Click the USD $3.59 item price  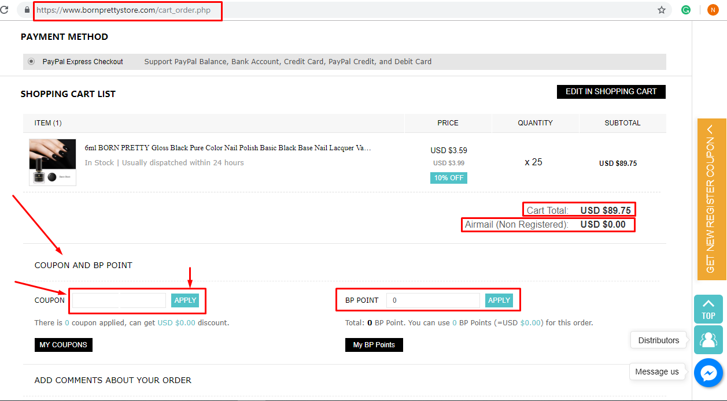click(x=449, y=150)
